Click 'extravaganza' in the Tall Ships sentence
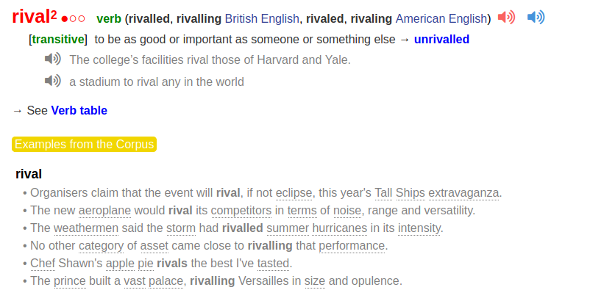This screenshot has width=590, height=301. [464, 193]
